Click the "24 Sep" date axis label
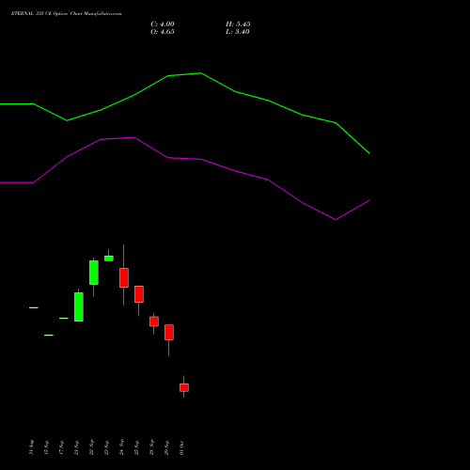The height and width of the screenshot is (470, 470). pos(121,446)
